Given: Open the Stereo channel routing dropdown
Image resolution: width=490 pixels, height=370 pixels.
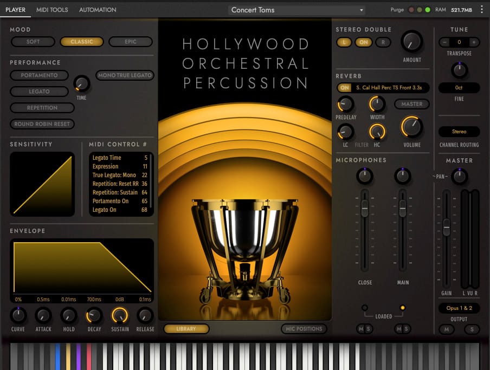Looking at the screenshot, I should [x=459, y=132].
